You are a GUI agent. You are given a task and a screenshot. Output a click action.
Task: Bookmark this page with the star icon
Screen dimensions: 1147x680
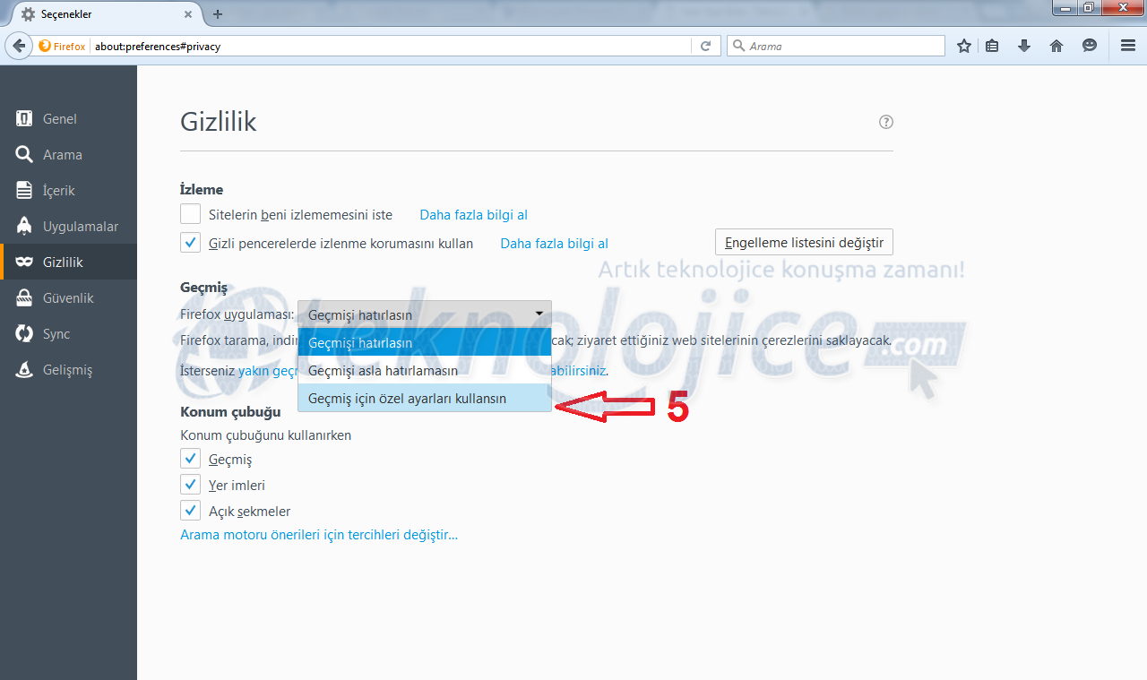coord(964,46)
